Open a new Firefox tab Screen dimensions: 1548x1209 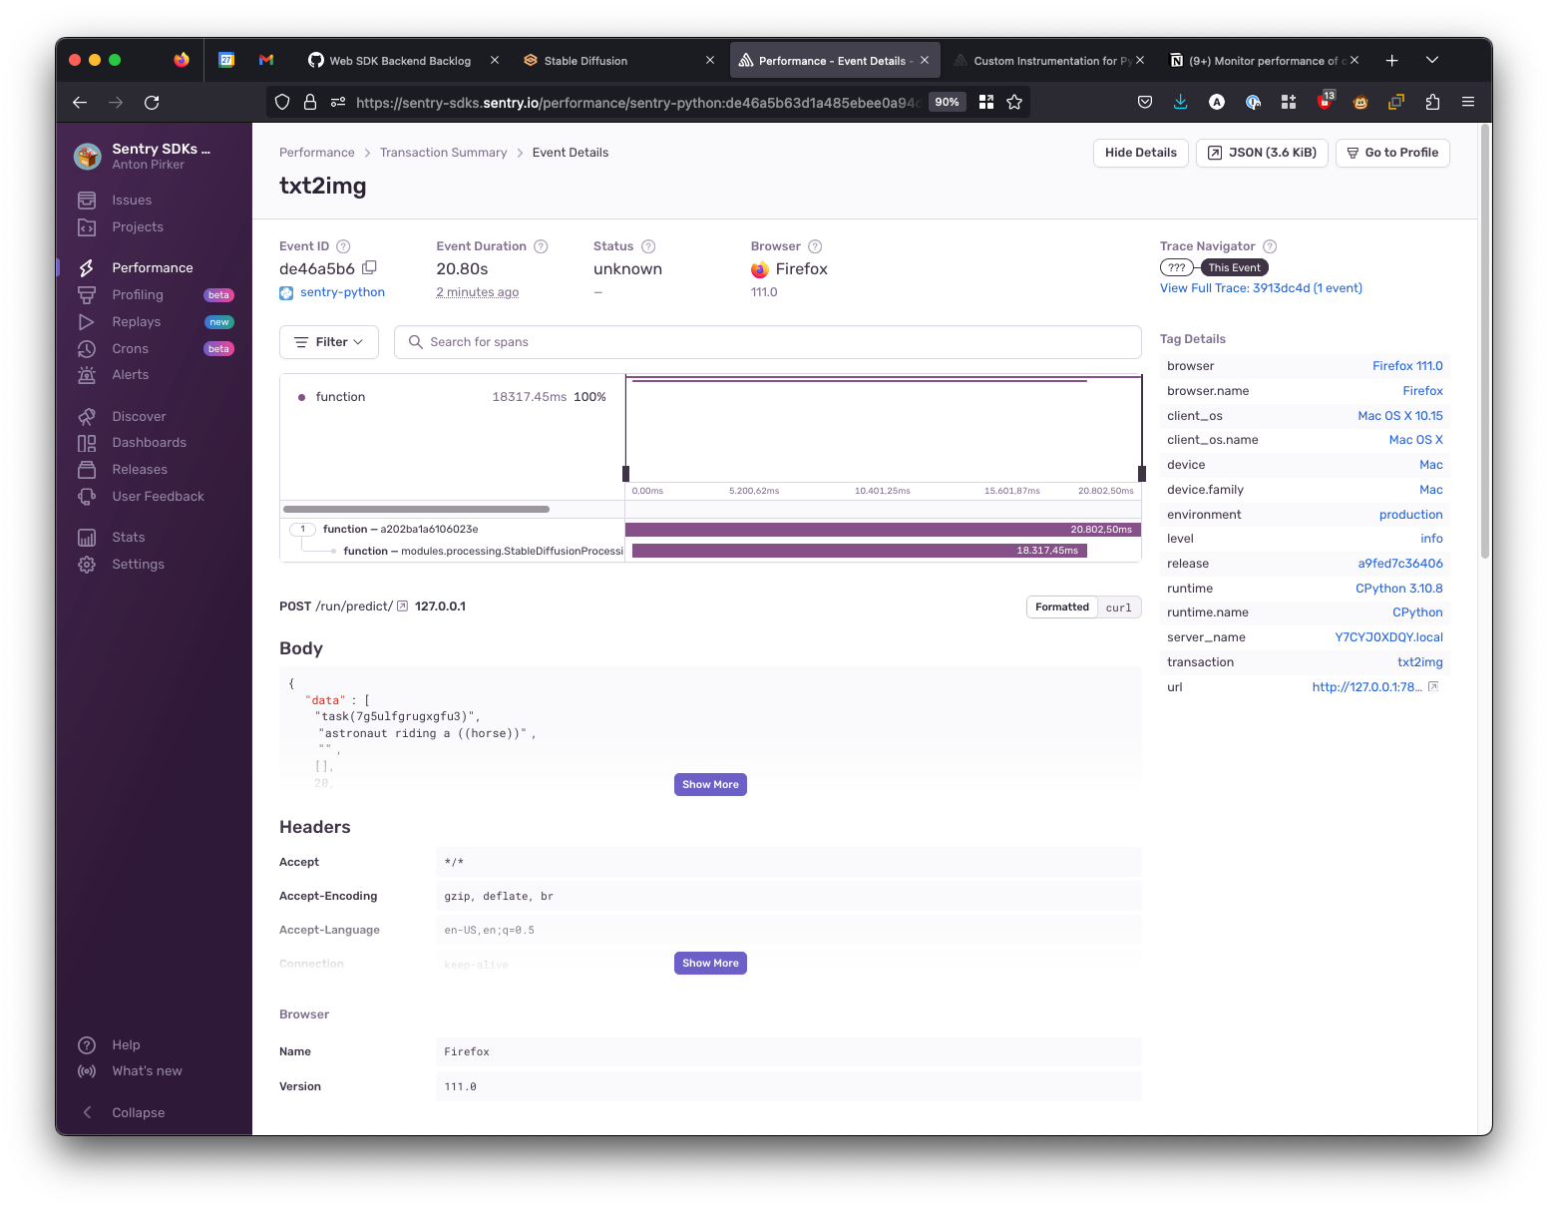pos(1391,61)
